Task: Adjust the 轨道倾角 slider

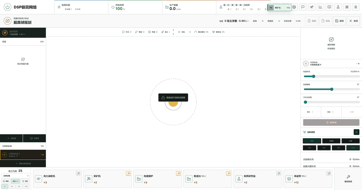Action: click(331, 89)
